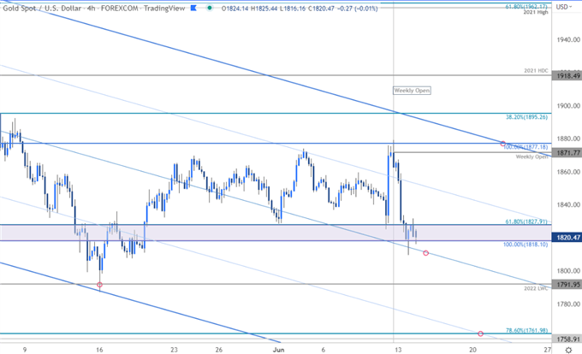Click date 20 on the time axis

click(x=472, y=350)
